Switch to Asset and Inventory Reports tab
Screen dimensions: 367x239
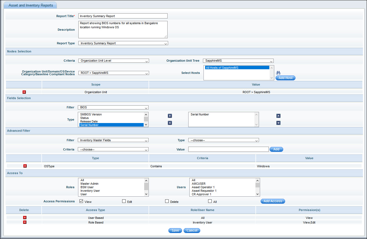31,5
